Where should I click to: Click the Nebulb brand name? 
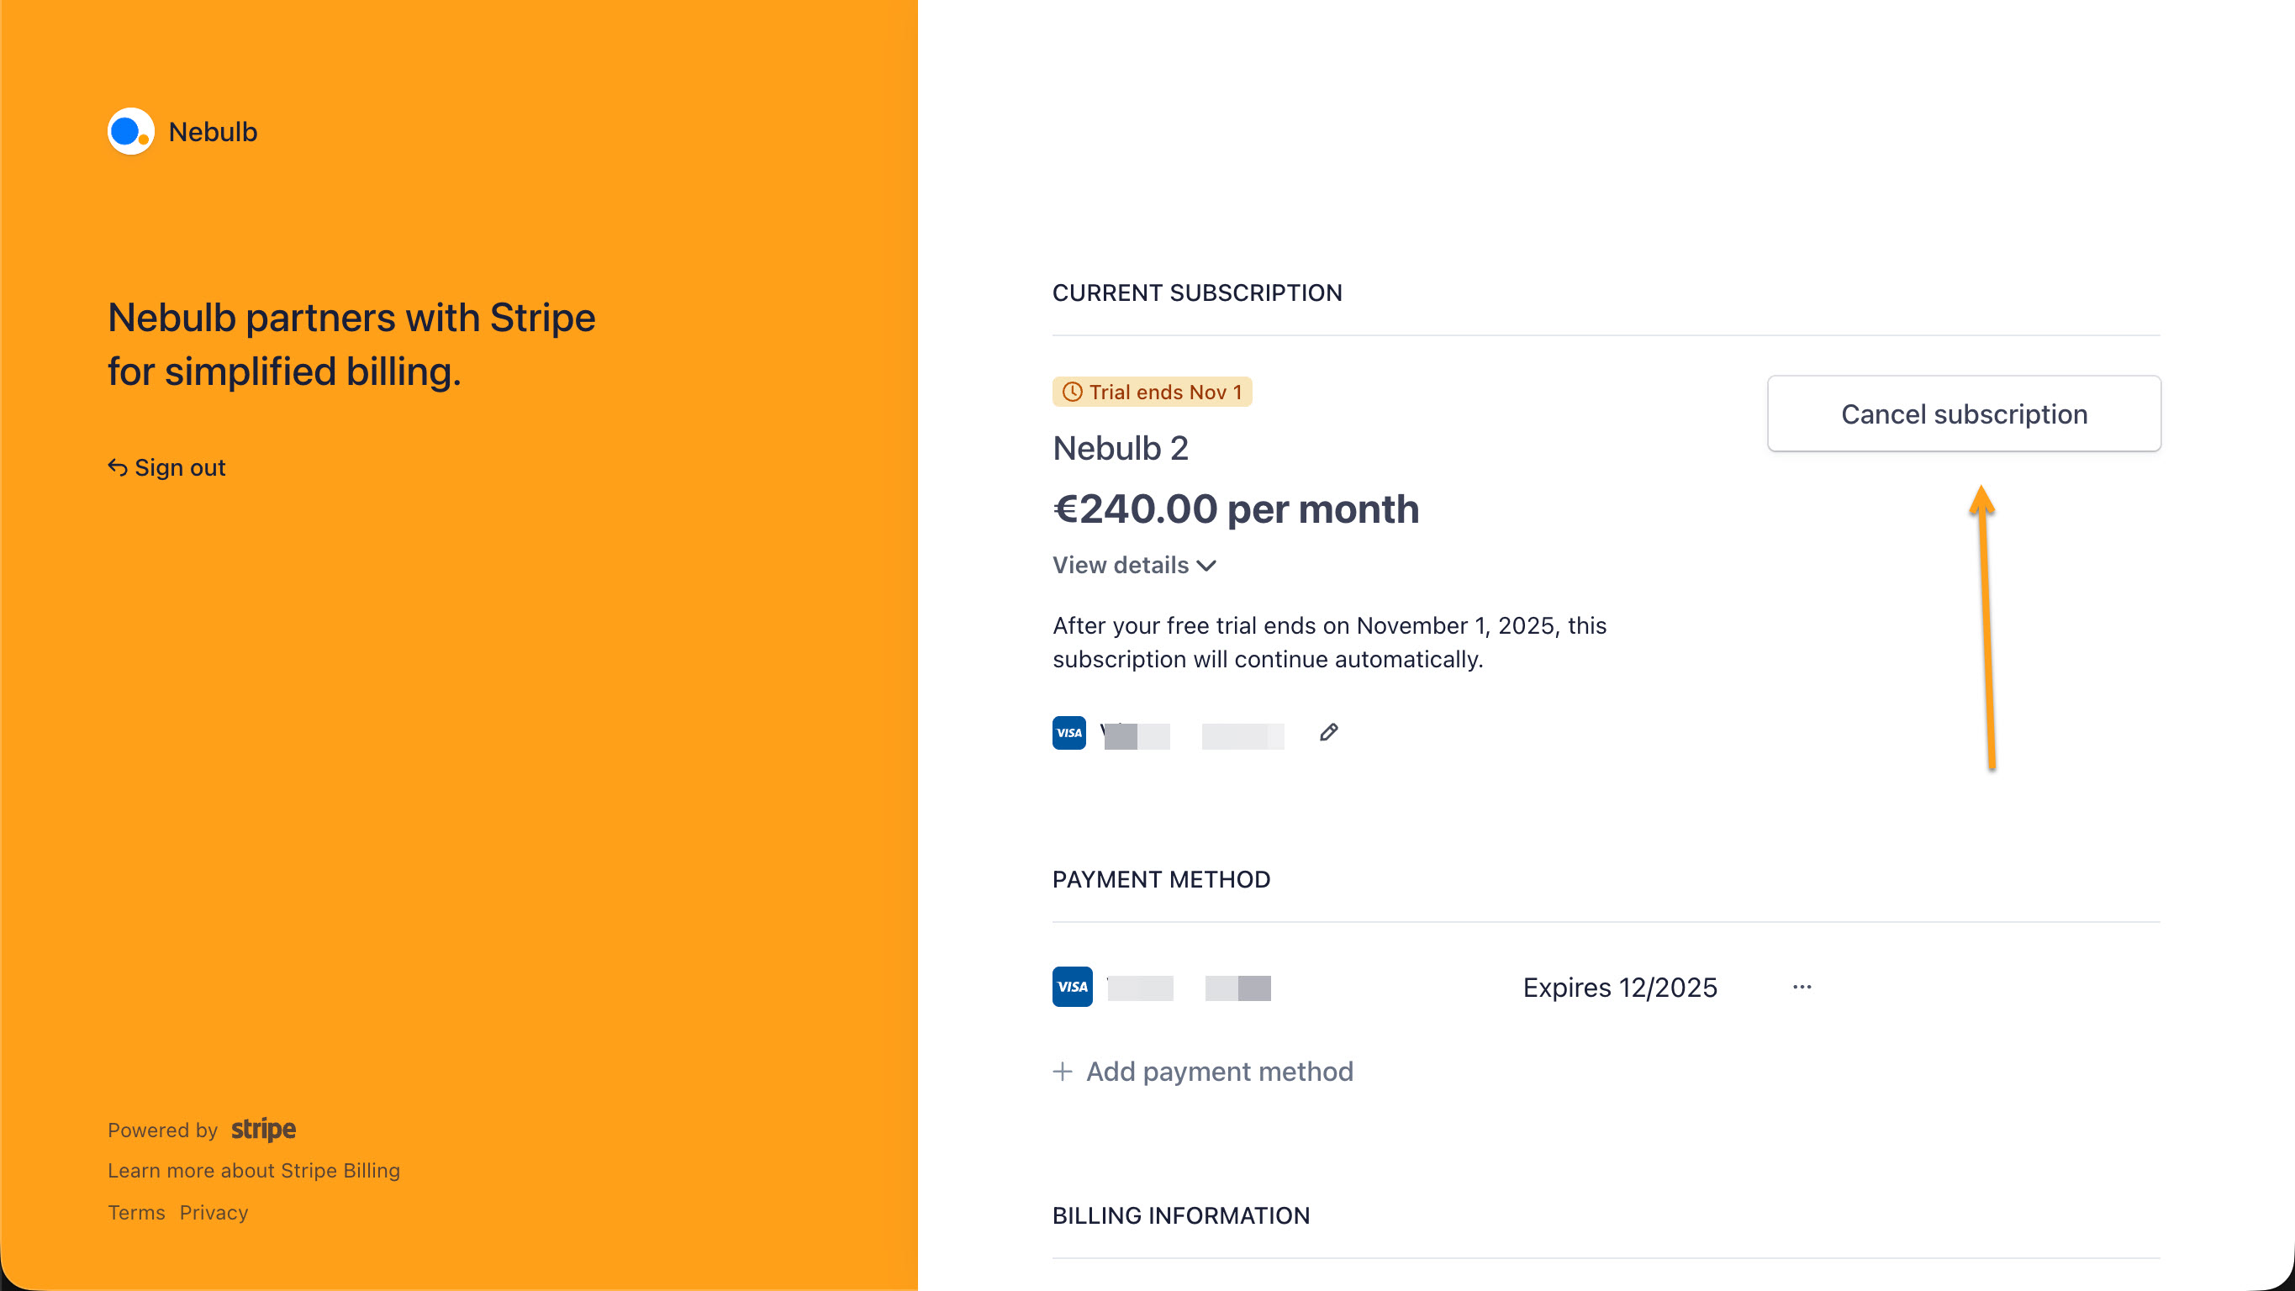(x=213, y=132)
